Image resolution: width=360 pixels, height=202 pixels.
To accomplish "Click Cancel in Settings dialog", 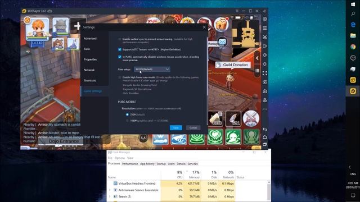I will 193,128.
